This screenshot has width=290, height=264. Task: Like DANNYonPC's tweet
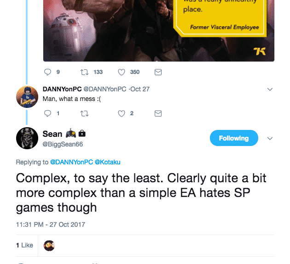pos(122,113)
